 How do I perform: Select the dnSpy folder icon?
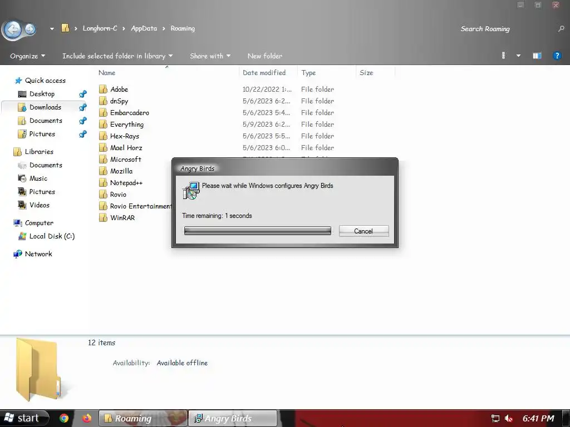(x=103, y=101)
